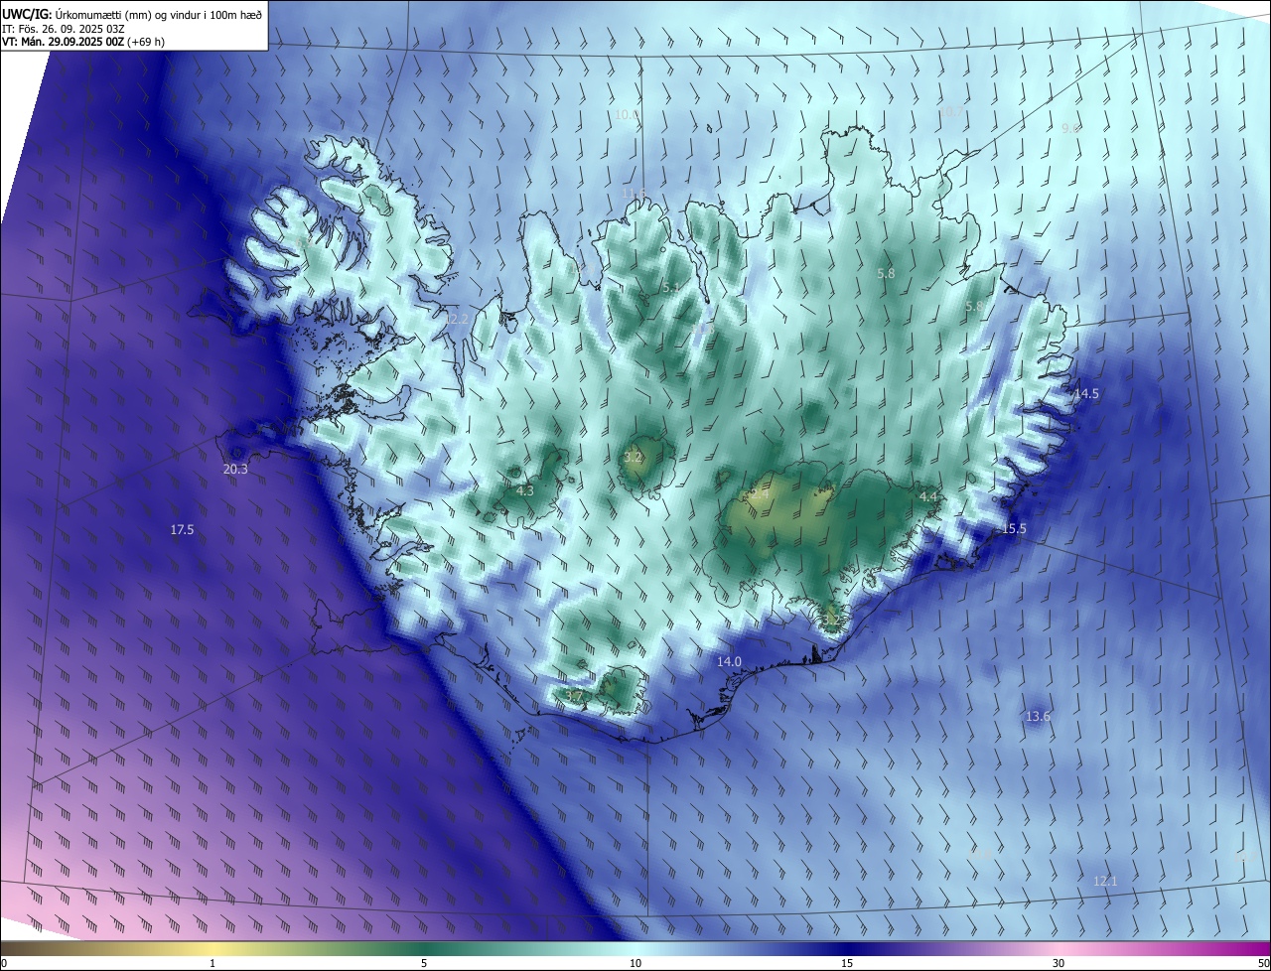Screen dimensions: 1271x971
Task: Click the 15.5 value label
Action: click(1014, 529)
